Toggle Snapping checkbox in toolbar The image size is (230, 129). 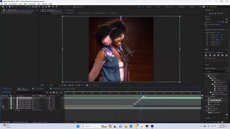coord(74,7)
